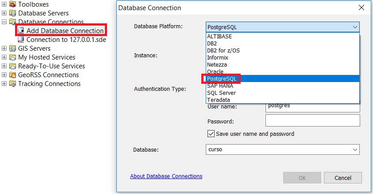This screenshot has width=373, height=194.
Task: Click the GIS Servers icon
Action: pyautogui.click(x=12, y=48)
